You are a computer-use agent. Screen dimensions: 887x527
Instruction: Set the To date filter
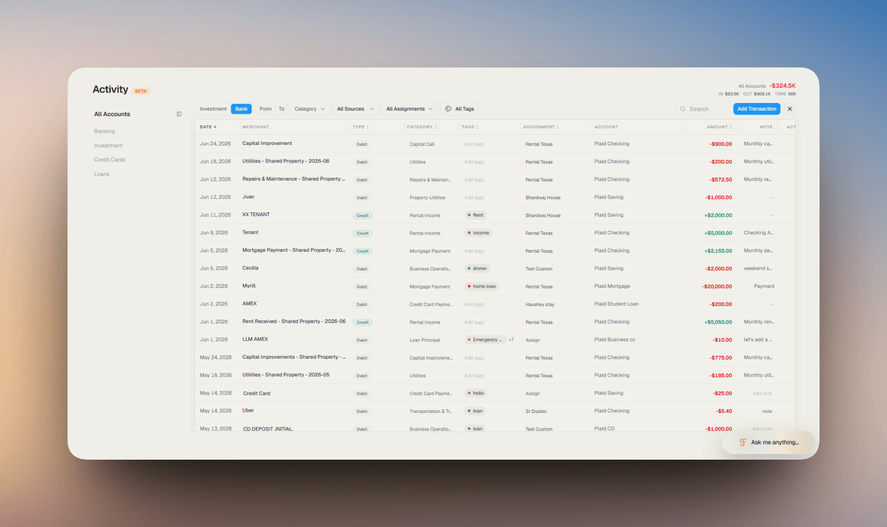[281, 109]
